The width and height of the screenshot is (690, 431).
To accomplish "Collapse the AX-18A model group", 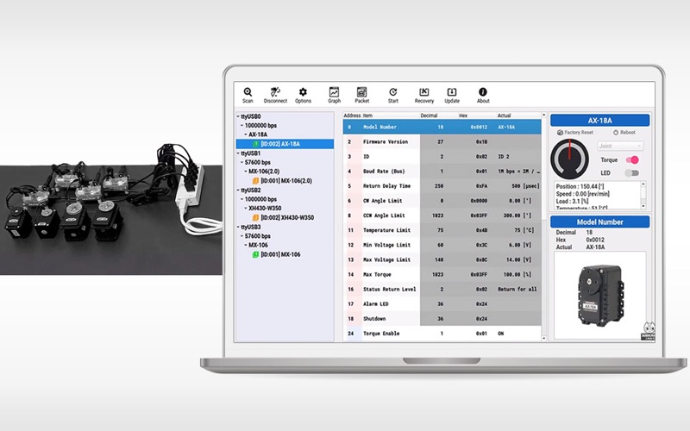I will (246, 134).
